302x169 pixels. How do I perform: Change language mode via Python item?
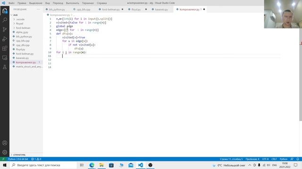tap(284, 159)
